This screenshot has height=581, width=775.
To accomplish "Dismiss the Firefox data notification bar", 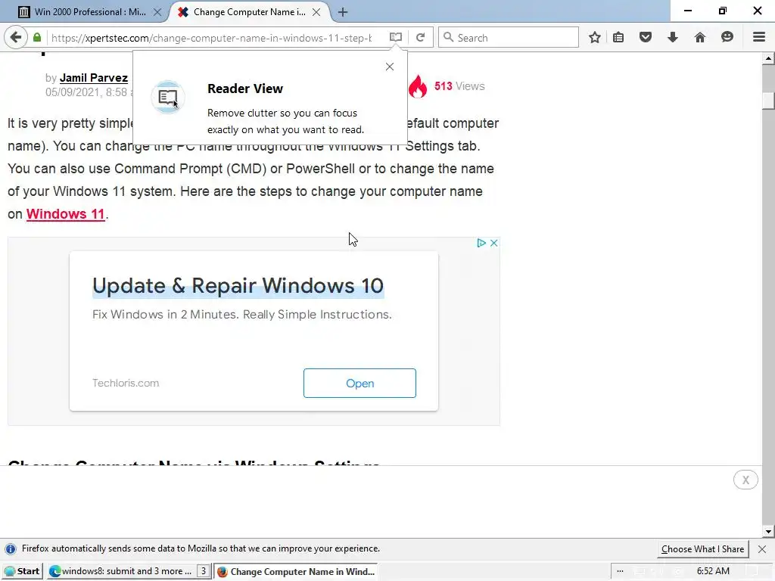I will pos(762,549).
